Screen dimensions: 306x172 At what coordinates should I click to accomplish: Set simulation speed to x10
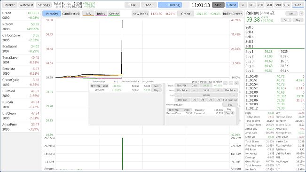pyautogui.click(x=251, y=5)
